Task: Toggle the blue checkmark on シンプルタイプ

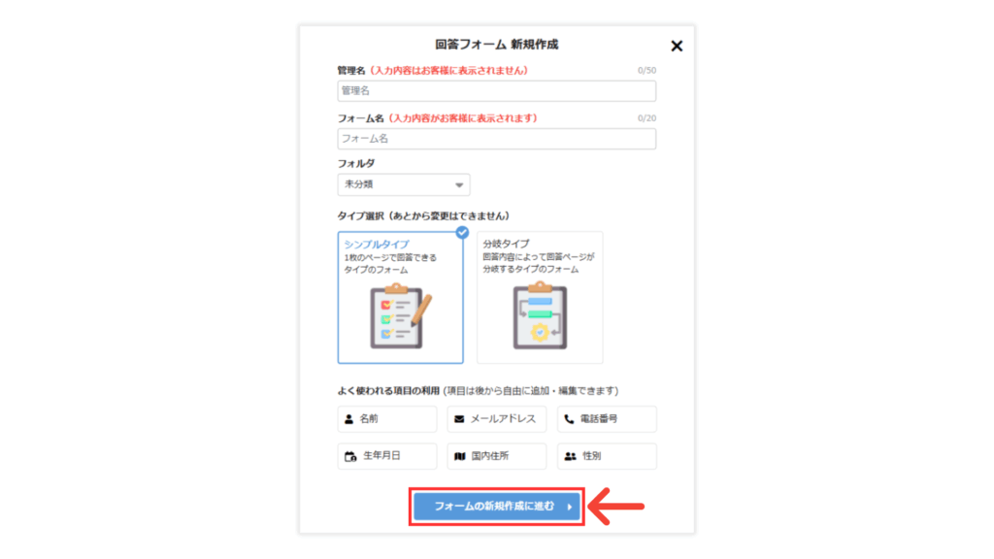Action: [x=462, y=233]
